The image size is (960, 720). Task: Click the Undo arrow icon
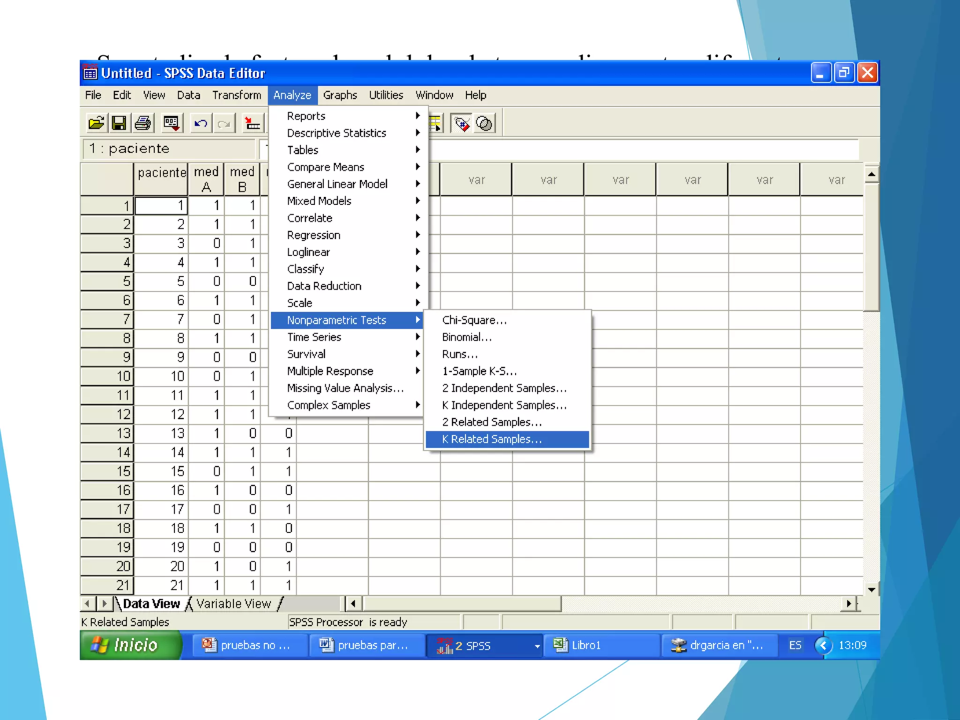point(201,123)
